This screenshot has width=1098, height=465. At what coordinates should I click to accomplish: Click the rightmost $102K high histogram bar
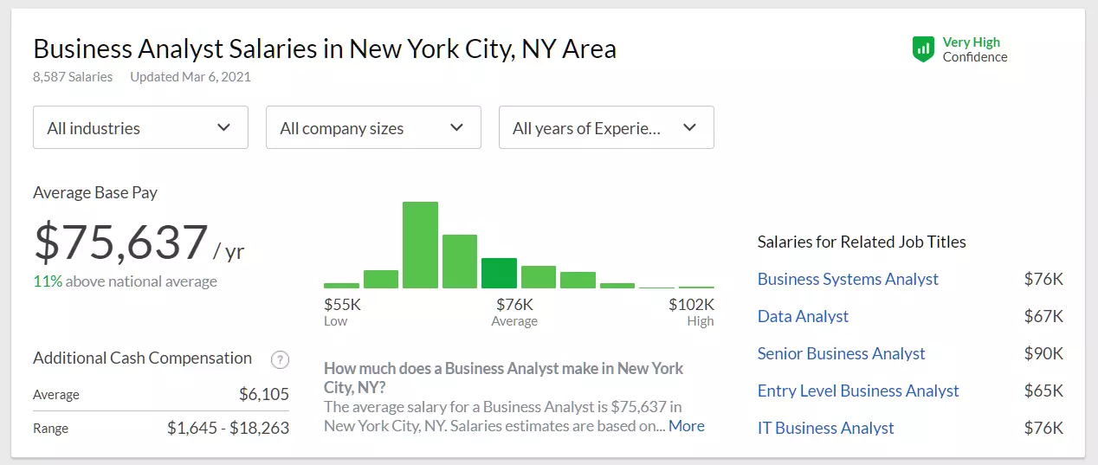(x=696, y=287)
